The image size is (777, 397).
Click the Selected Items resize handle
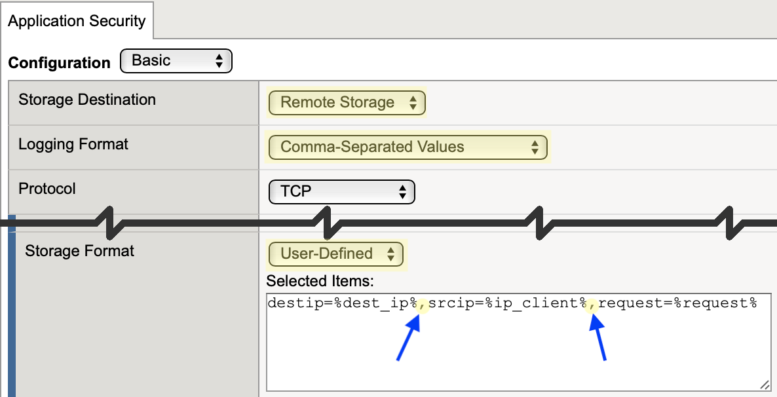click(x=765, y=385)
